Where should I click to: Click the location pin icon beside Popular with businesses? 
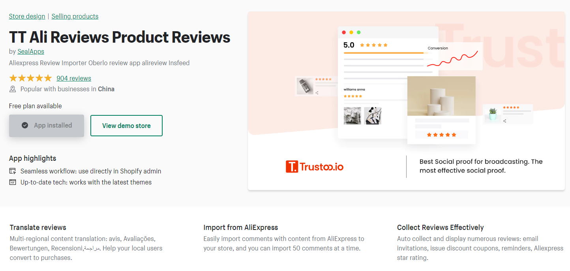(x=13, y=89)
